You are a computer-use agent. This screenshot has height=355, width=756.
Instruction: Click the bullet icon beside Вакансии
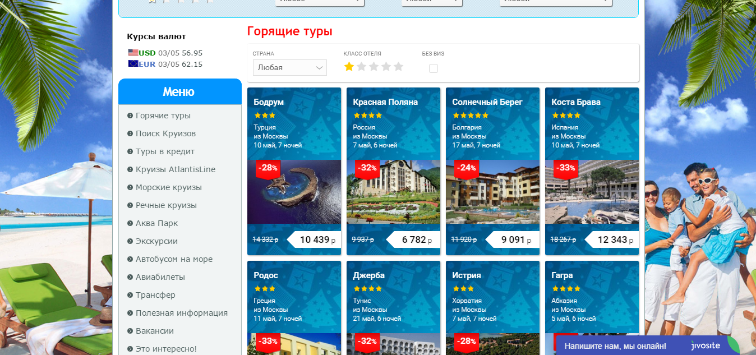coord(130,331)
